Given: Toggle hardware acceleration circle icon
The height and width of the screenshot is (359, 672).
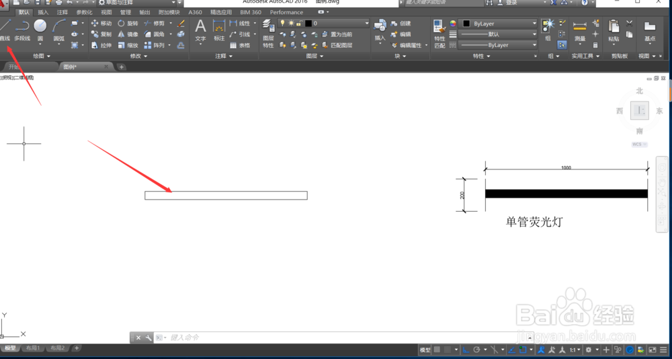Looking at the screenshot, I should (630, 350).
